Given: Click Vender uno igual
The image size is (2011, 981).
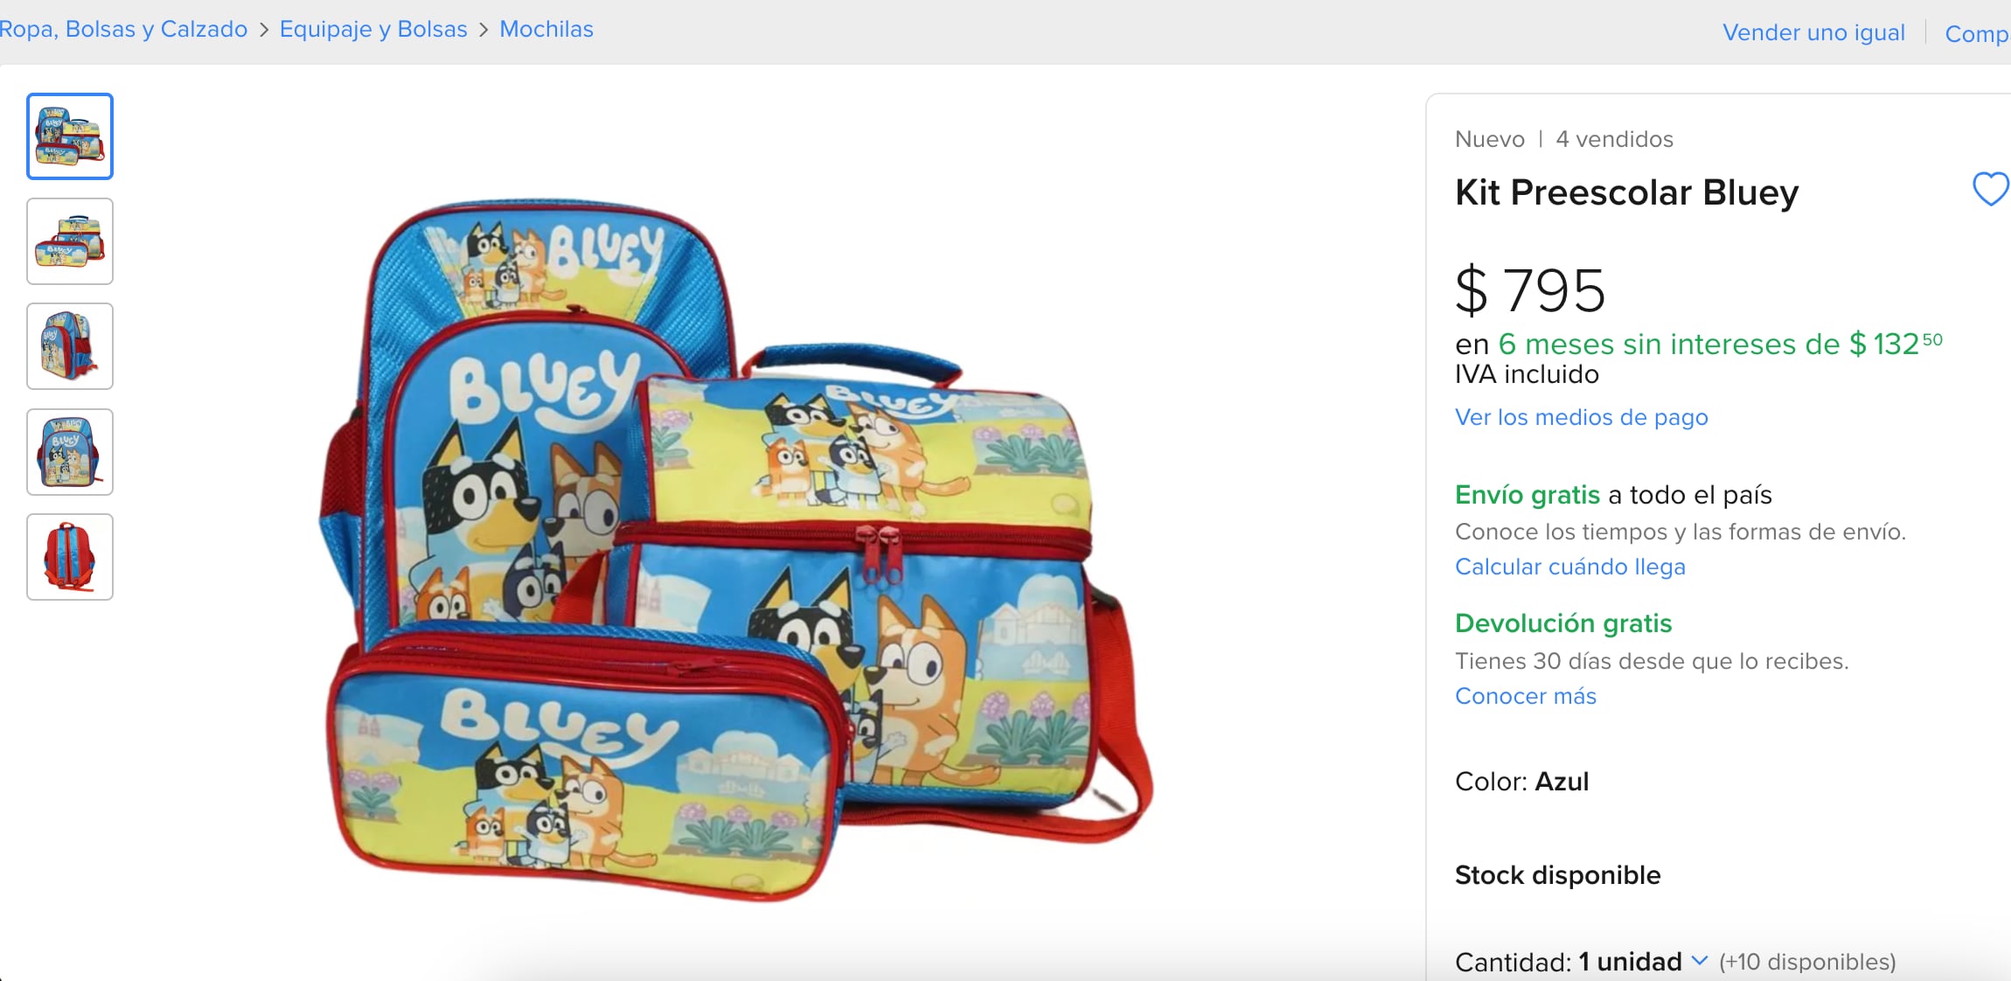Looking at the screenshot, I should coord(1816,32).
